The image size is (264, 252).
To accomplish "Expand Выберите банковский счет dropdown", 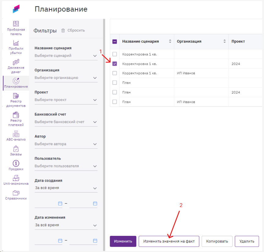I will 66,122.
